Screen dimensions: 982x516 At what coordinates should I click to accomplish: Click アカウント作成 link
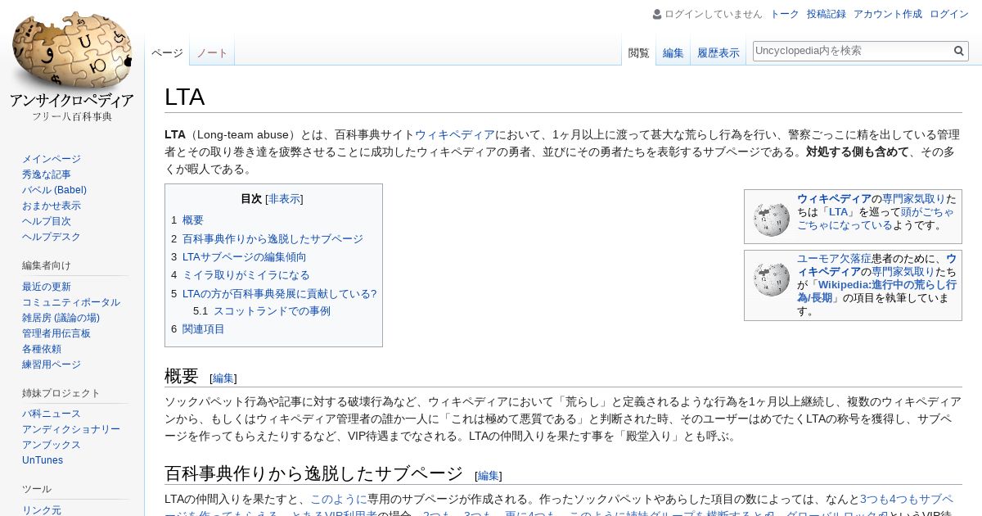click(x=888, y=14)
